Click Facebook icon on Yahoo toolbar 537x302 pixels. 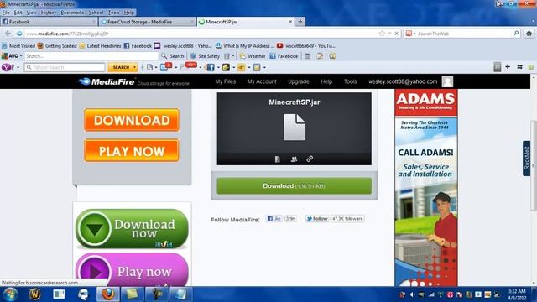pyautogui.click(x=211, y=67)
